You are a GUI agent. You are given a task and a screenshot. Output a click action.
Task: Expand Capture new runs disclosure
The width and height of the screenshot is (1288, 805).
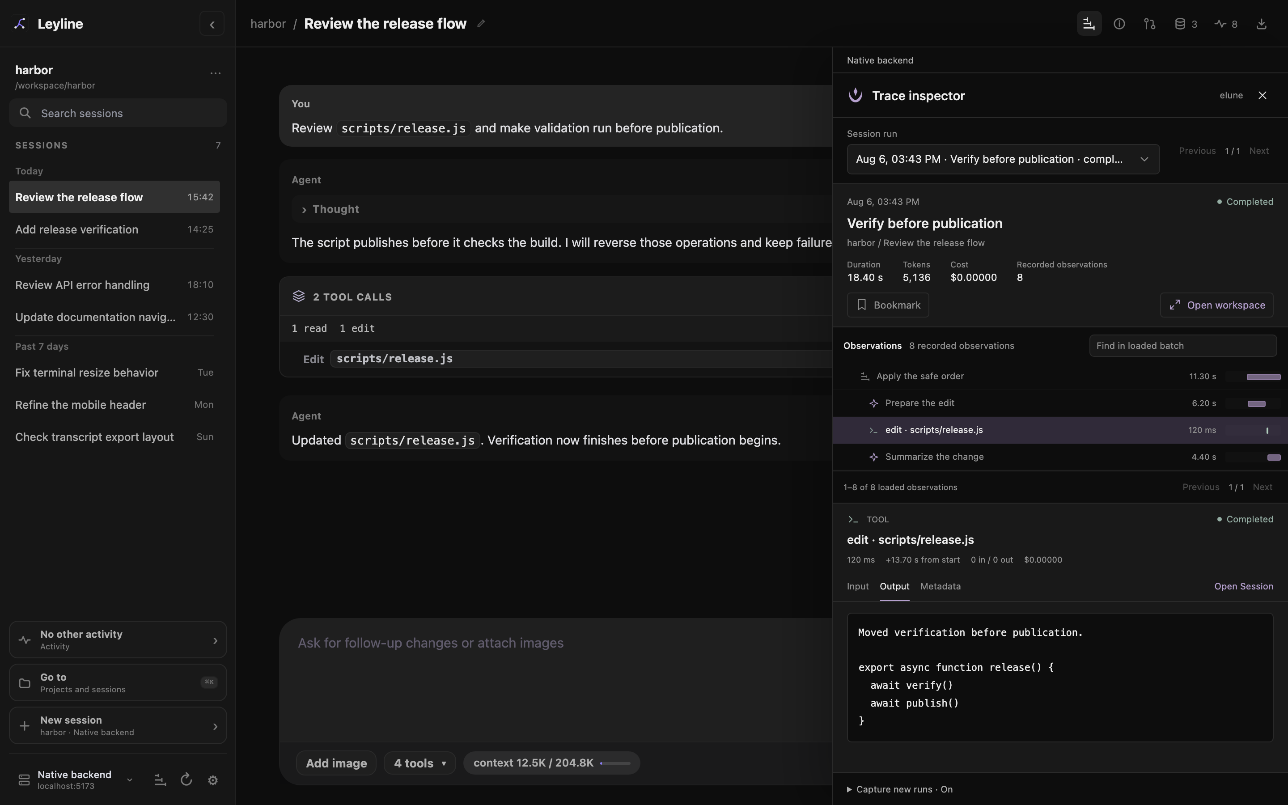click(x=899, y=789)
